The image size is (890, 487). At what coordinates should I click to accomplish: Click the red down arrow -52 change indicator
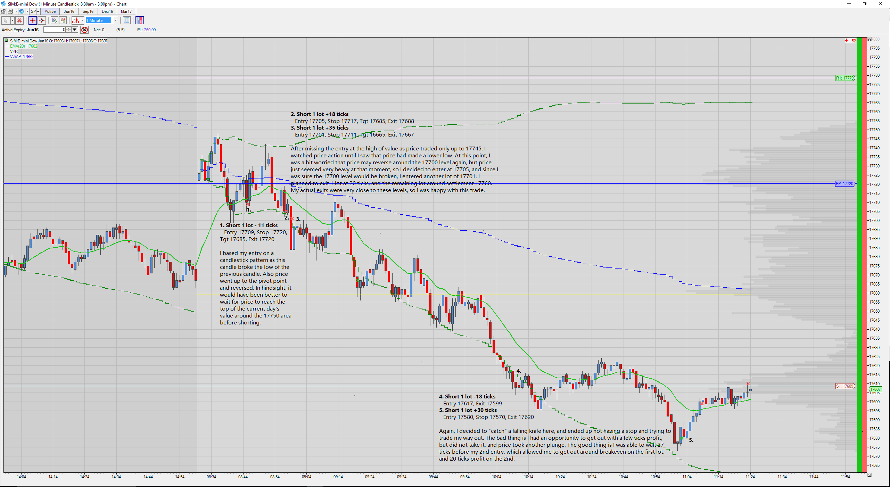[850, 41]
